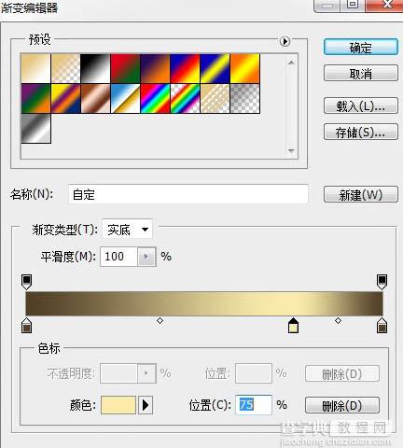This screenshot has height=448, width=403.
Task: Open the 颜色 light yellow color swatch
Action: coord(118,405)
